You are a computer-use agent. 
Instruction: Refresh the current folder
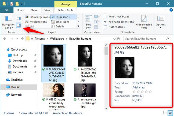118,39
